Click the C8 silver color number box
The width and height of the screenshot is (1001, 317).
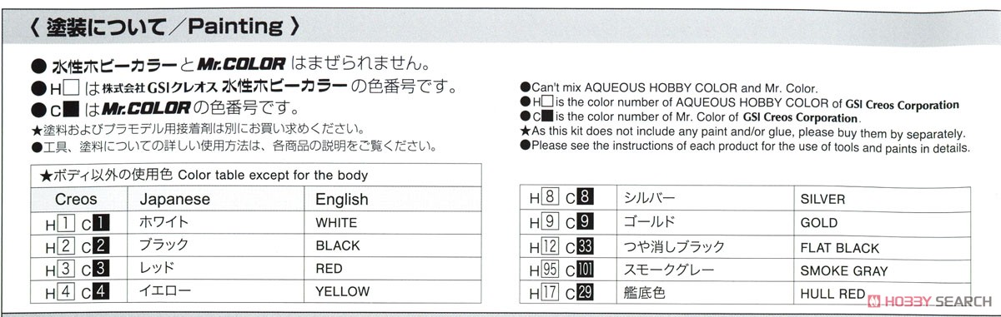[x=586, y=198]
